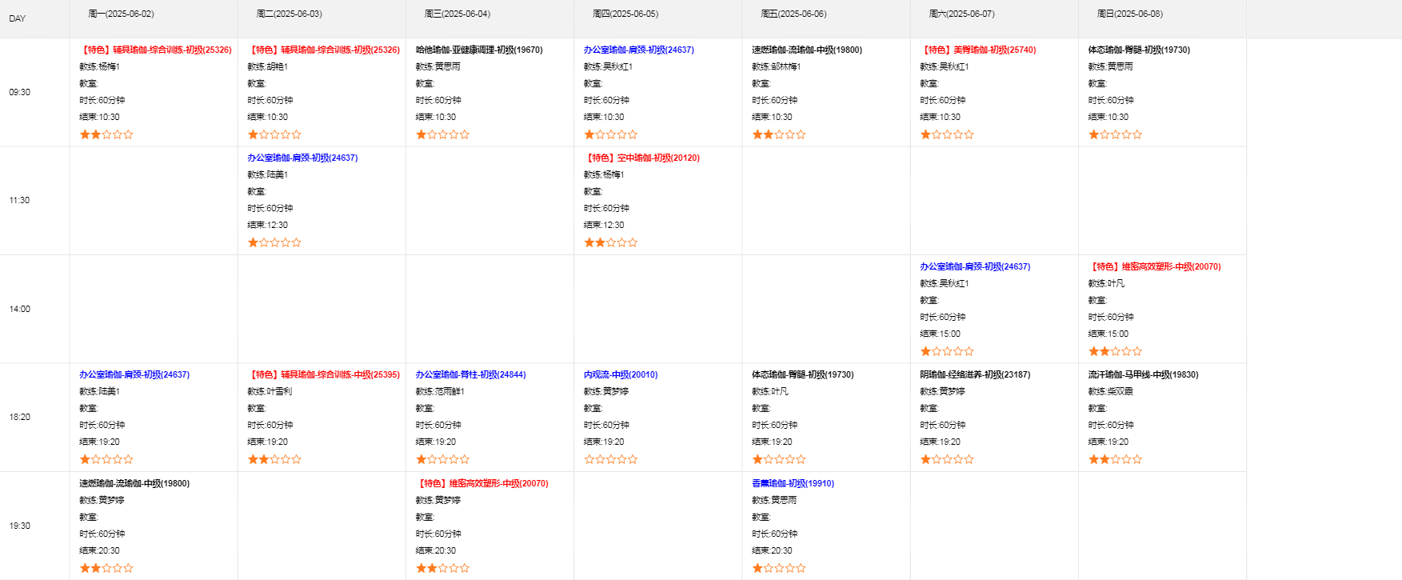Click the DAY header cell

pyautogui.click(x=18, y=18)
